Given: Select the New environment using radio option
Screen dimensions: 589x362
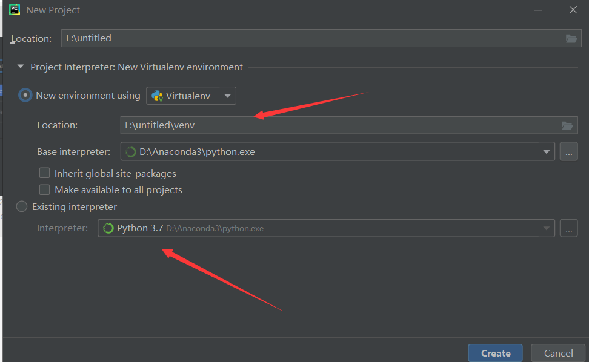Looking at the screenshot, I should tap(25, 95).
